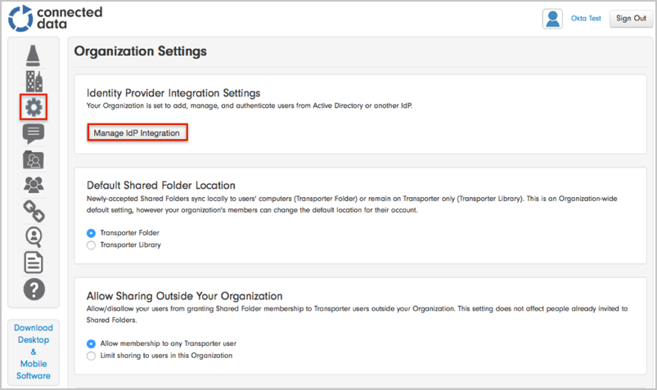This screenshot has height=390, width=657.
Task: Click the Download Desktop & Mobile Software link
Action: (x=34, y=352)
